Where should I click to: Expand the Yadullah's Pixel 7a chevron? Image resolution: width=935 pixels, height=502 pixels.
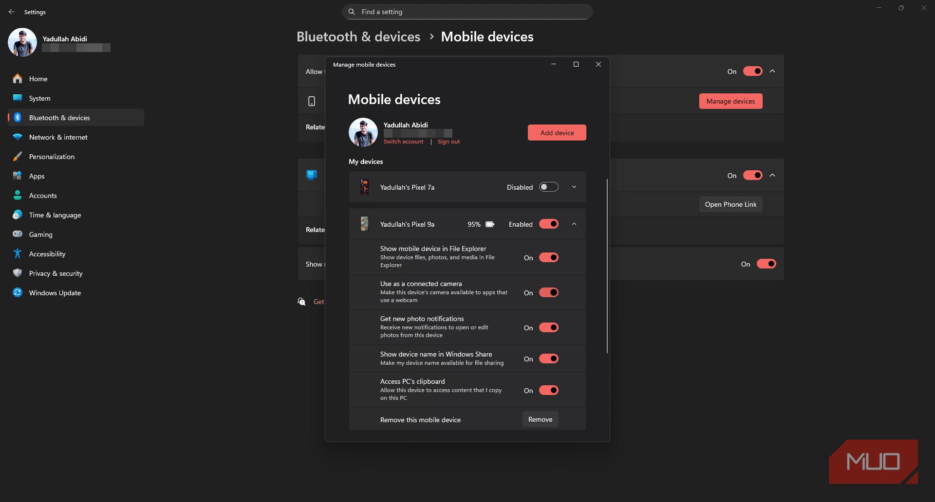[x=574, y=187]
